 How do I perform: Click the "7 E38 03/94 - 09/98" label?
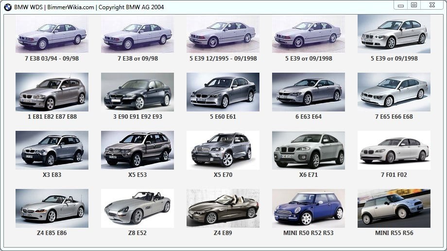tap(52, 59)
